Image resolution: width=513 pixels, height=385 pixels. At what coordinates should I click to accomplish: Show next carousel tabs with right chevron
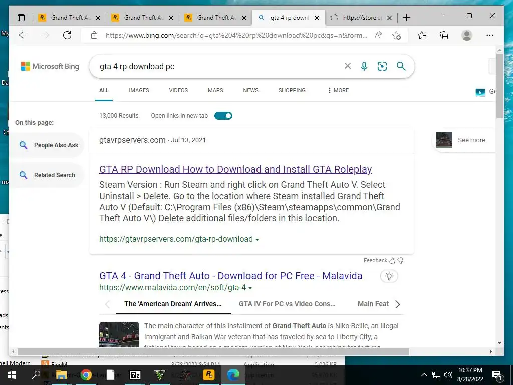click(x=397, y=304)
